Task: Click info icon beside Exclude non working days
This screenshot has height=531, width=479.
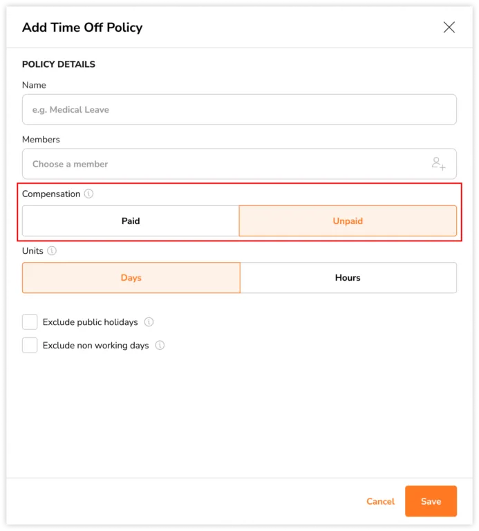Action: point(160,345)
